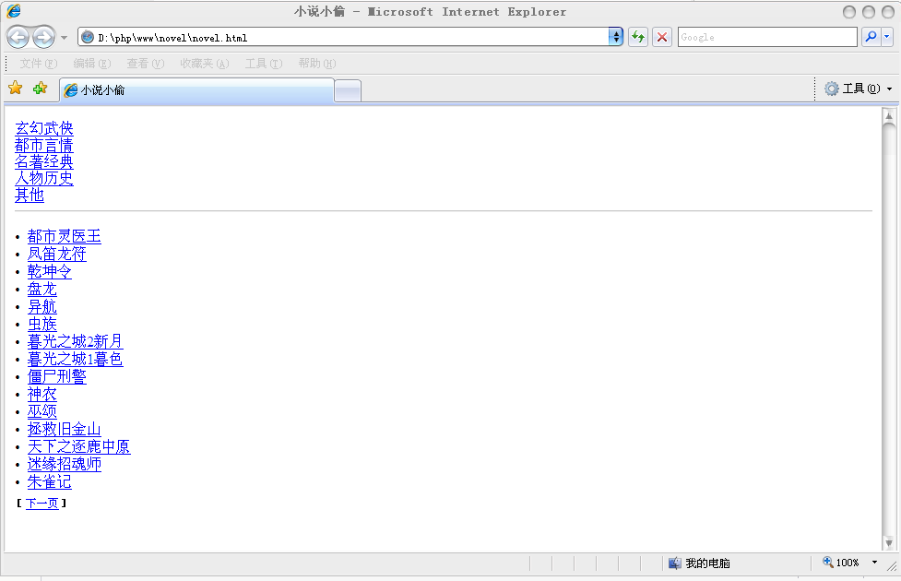This screenshot has height=581, width=901.
Task: Open the search provider dropdown arrow
Action: 886,38
